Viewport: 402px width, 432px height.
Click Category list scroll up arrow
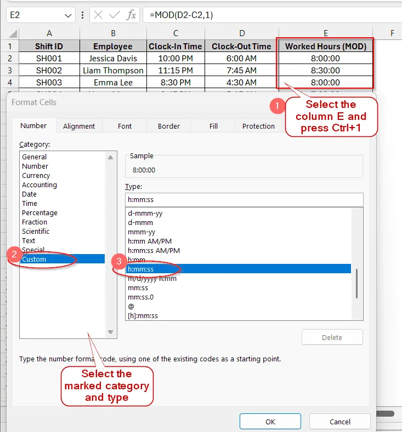(x=111, y=157)
